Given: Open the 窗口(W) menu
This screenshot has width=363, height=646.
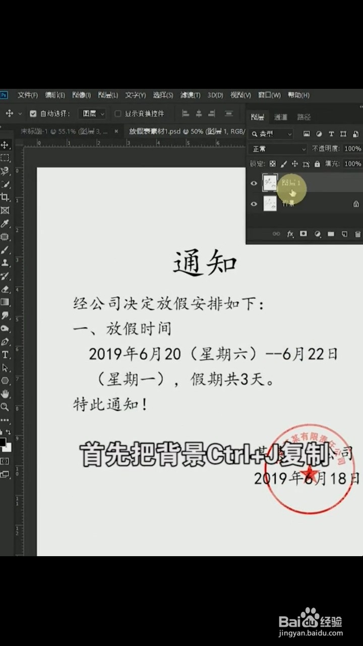Looking at the screenshot, I should (269, 95).
